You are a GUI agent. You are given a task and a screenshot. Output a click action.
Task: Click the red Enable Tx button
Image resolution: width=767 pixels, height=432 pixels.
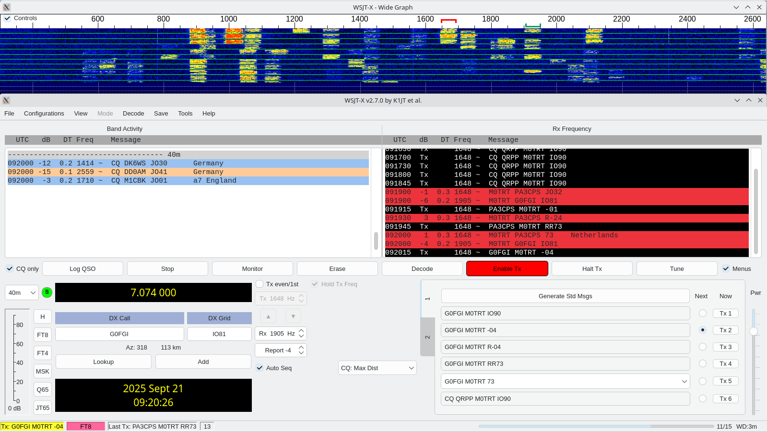507,269
